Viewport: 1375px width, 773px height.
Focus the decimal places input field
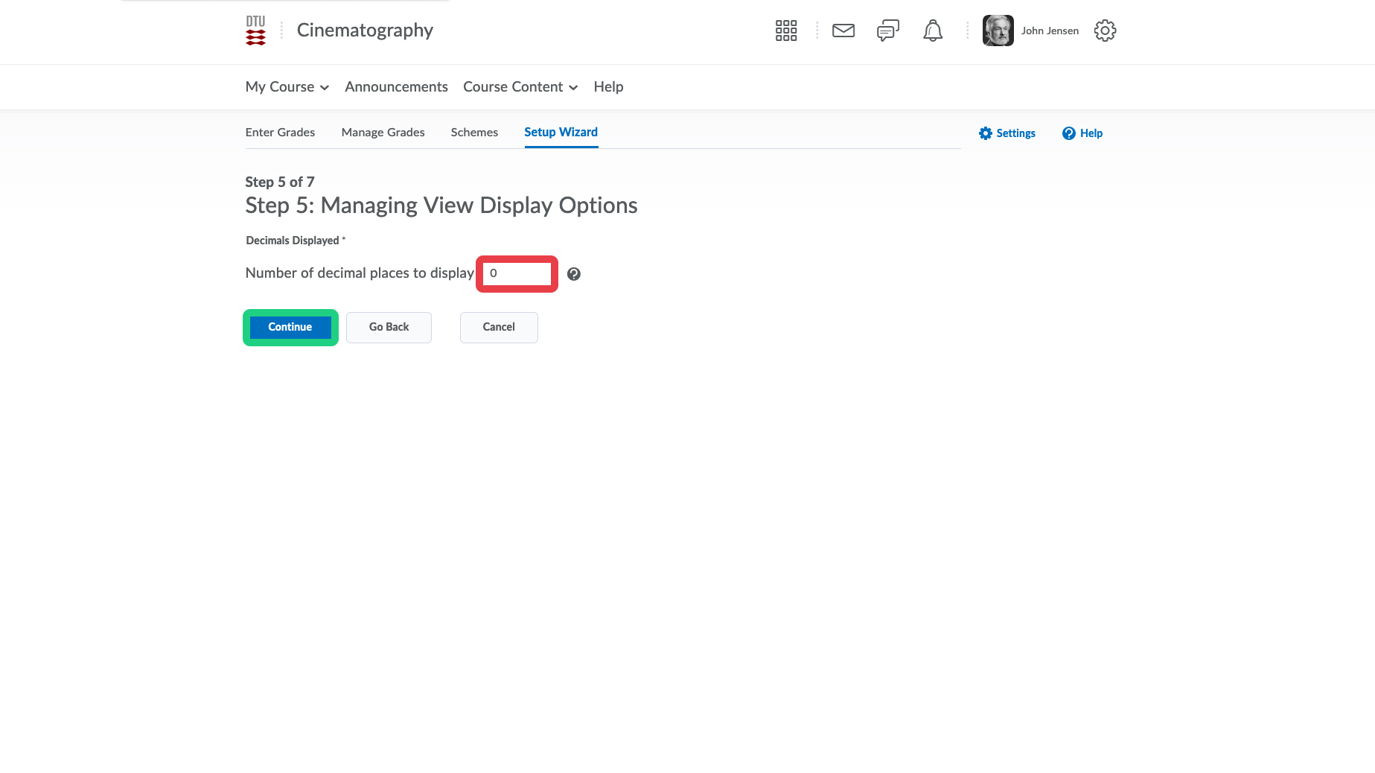[x=517, y=274]
